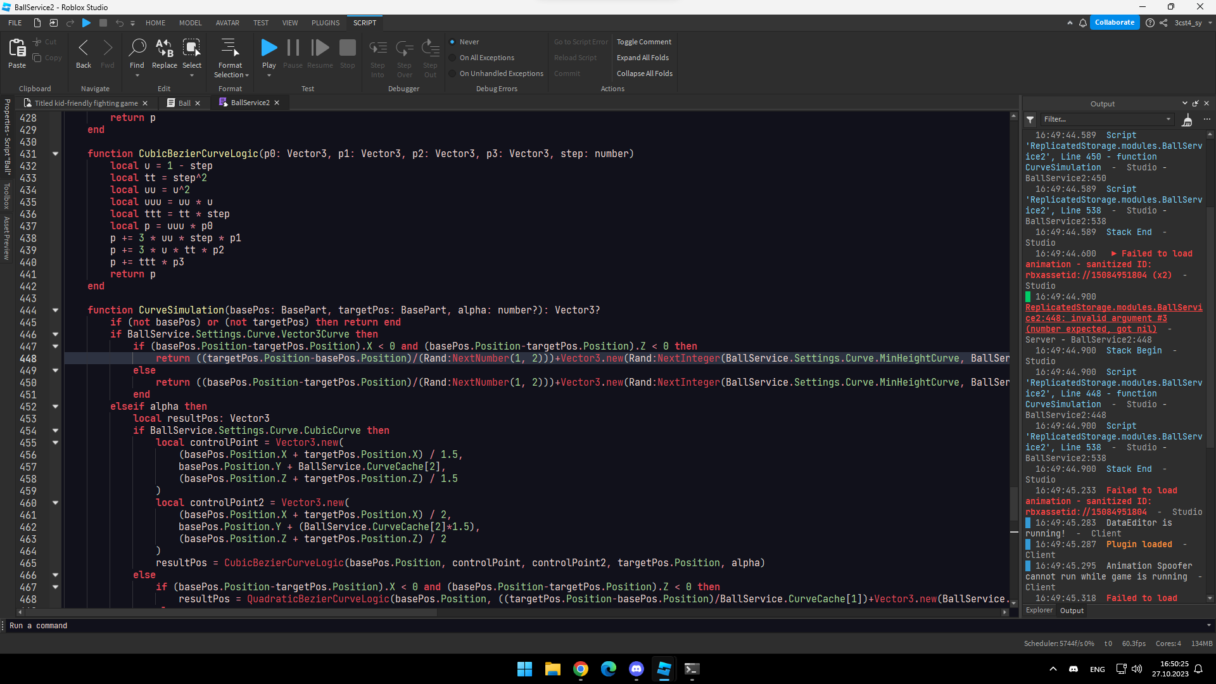Screen dimensions: 1216x684
Task: Switch to the Ball script tab
Action: coord(184,103)
